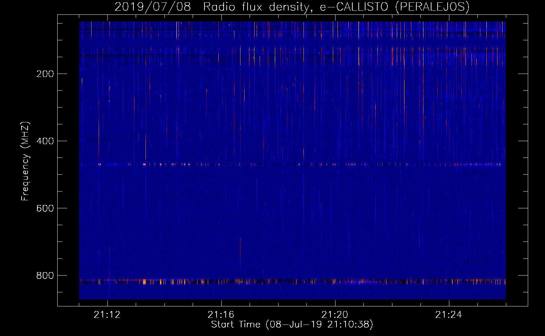Click the 'Frequency (MHZ)' y-axis label
The image size is (545, 336).
pos(25,161)
